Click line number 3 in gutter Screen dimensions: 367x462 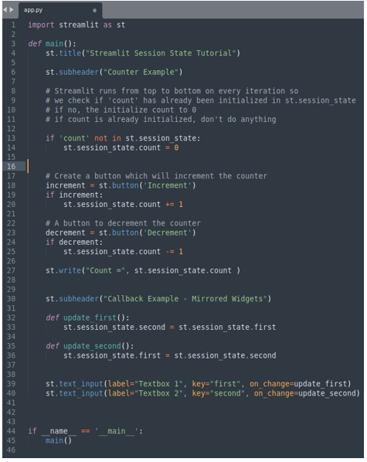point(13,44)
